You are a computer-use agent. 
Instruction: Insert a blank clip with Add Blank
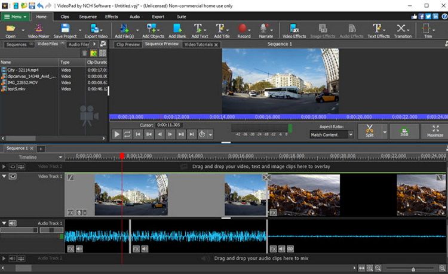point(177,31)
